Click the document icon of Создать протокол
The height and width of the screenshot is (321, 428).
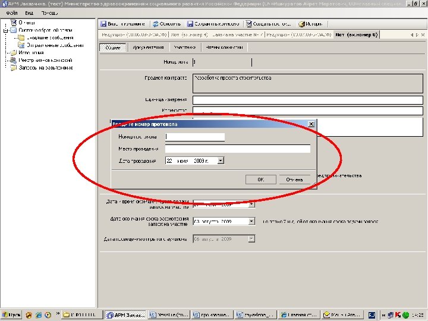click(248, 24)
